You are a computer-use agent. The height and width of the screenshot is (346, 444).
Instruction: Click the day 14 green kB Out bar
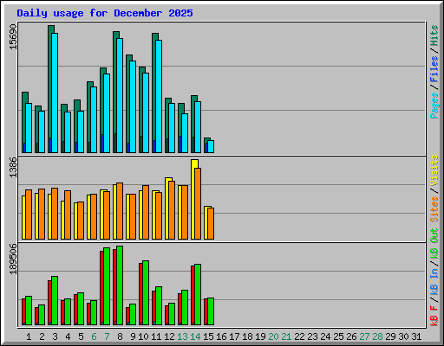198,294
